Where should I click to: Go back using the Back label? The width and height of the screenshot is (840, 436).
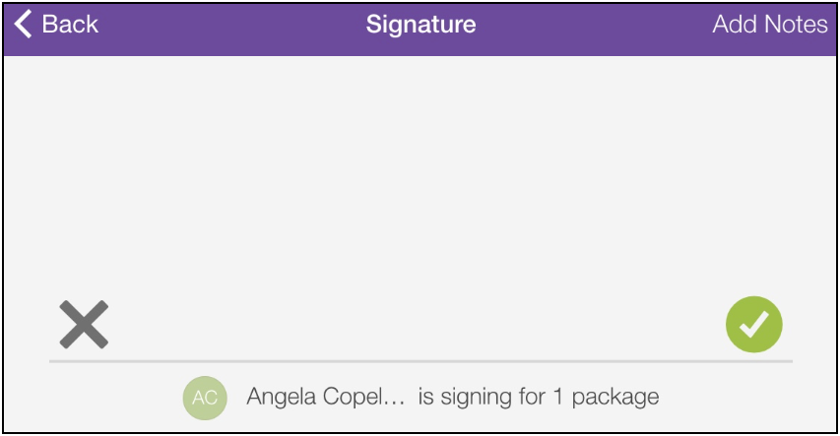70,24
